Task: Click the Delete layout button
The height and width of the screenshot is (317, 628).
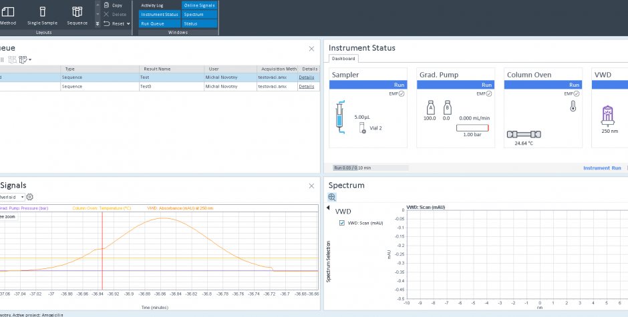Action: tap(115, 15)
